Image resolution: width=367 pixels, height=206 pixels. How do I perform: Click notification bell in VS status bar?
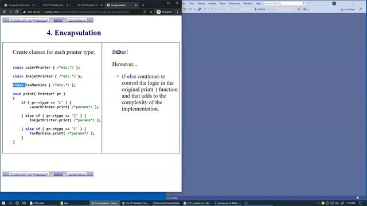point(358,198)
